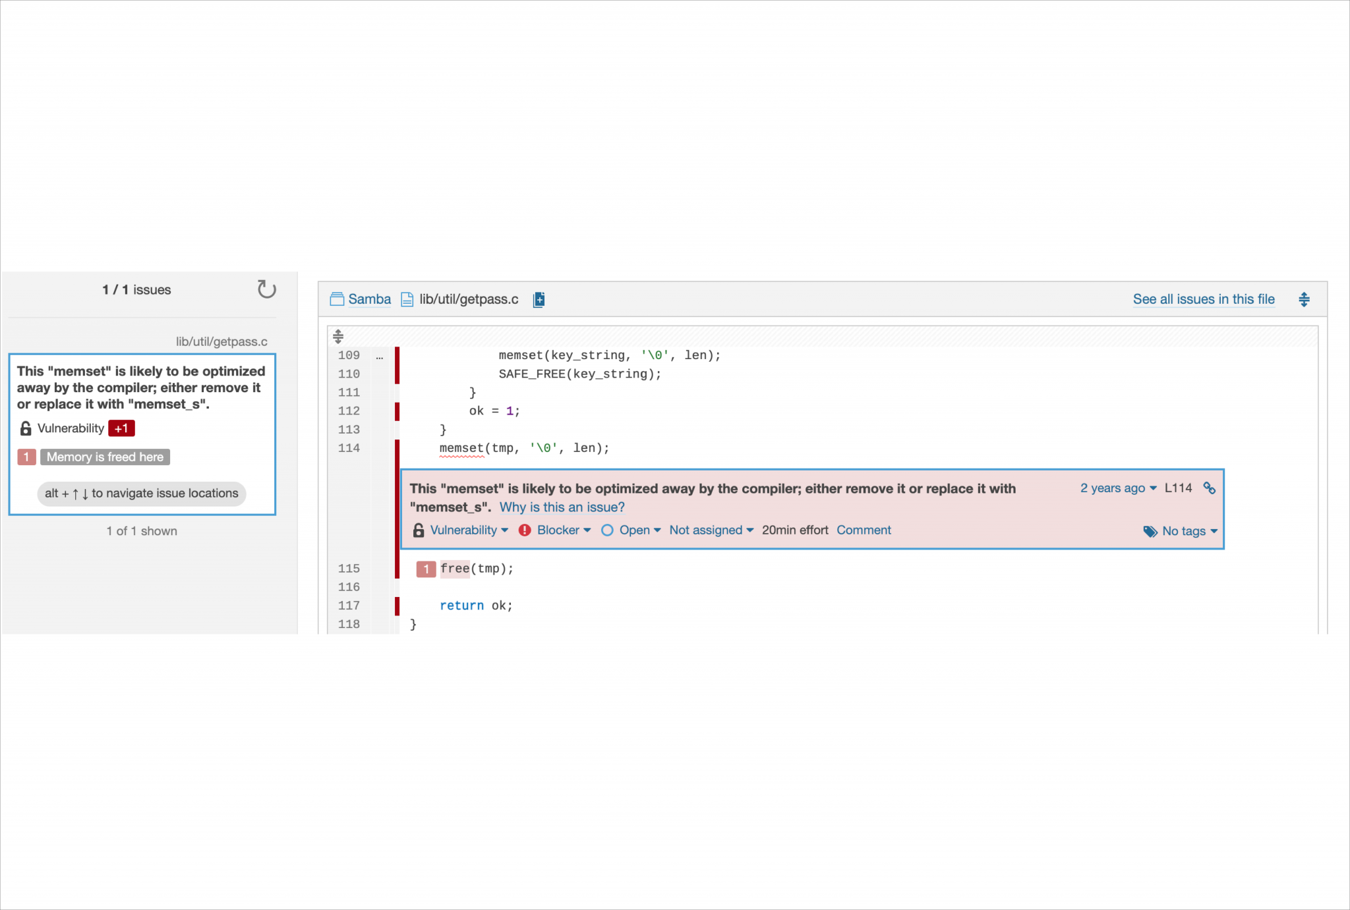Click the expand-all-lines icon in the file header
Image resolution: width=1350 pixels, height=910 pixels.
click(1303, 300)
